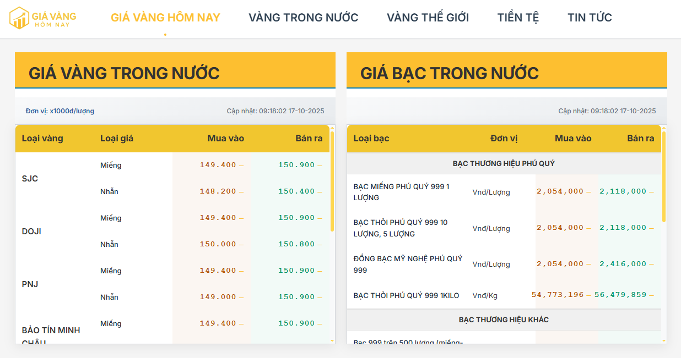Click the silver table Mua vào header

coord(573,139)
